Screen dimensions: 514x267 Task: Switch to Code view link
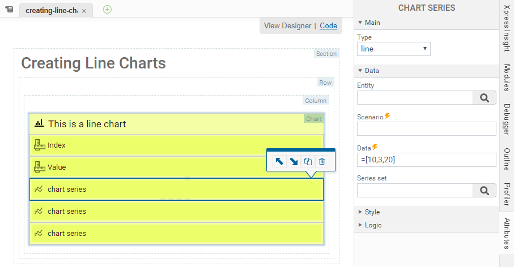coord(328,25)
